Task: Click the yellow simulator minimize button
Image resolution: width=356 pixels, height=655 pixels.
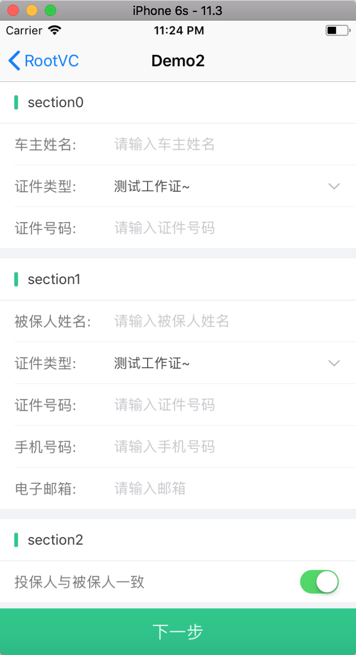Action: (32, 10)
